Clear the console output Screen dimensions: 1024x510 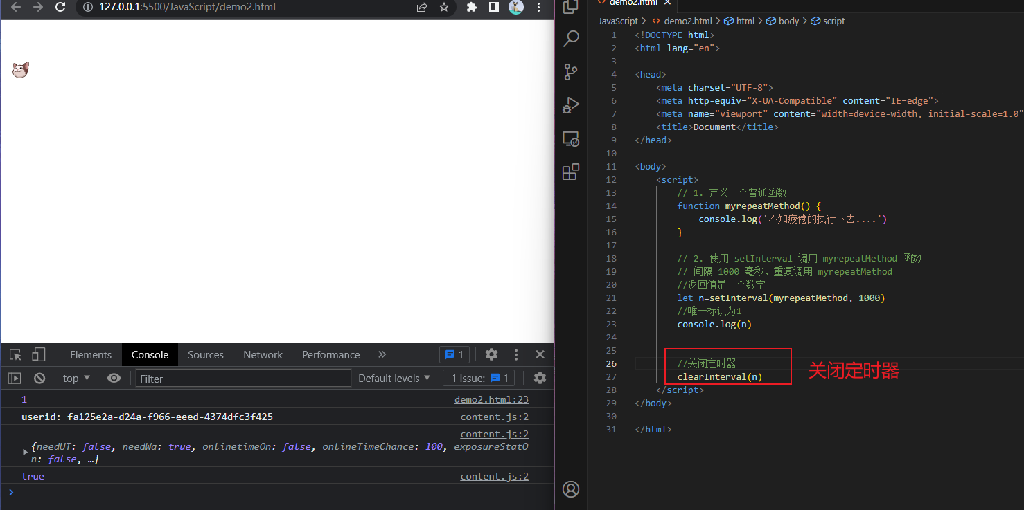pyautogui.click(x=39, y=379)
